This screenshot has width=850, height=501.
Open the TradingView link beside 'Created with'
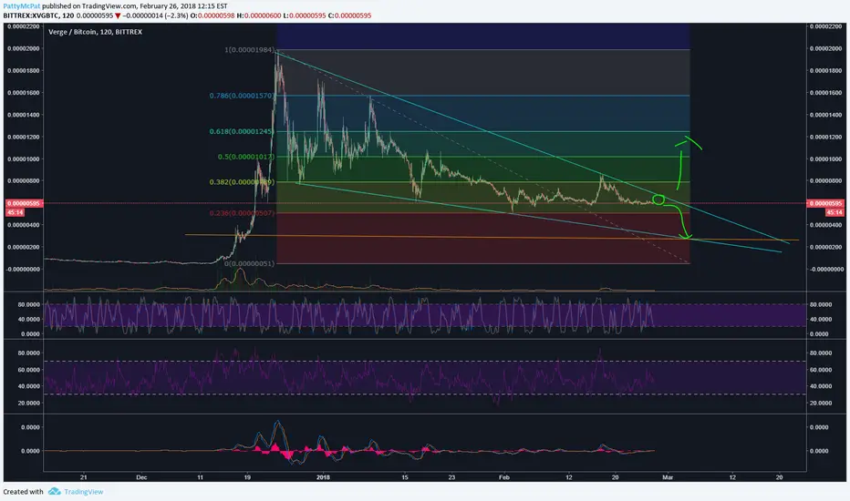[x=84, y=492]
